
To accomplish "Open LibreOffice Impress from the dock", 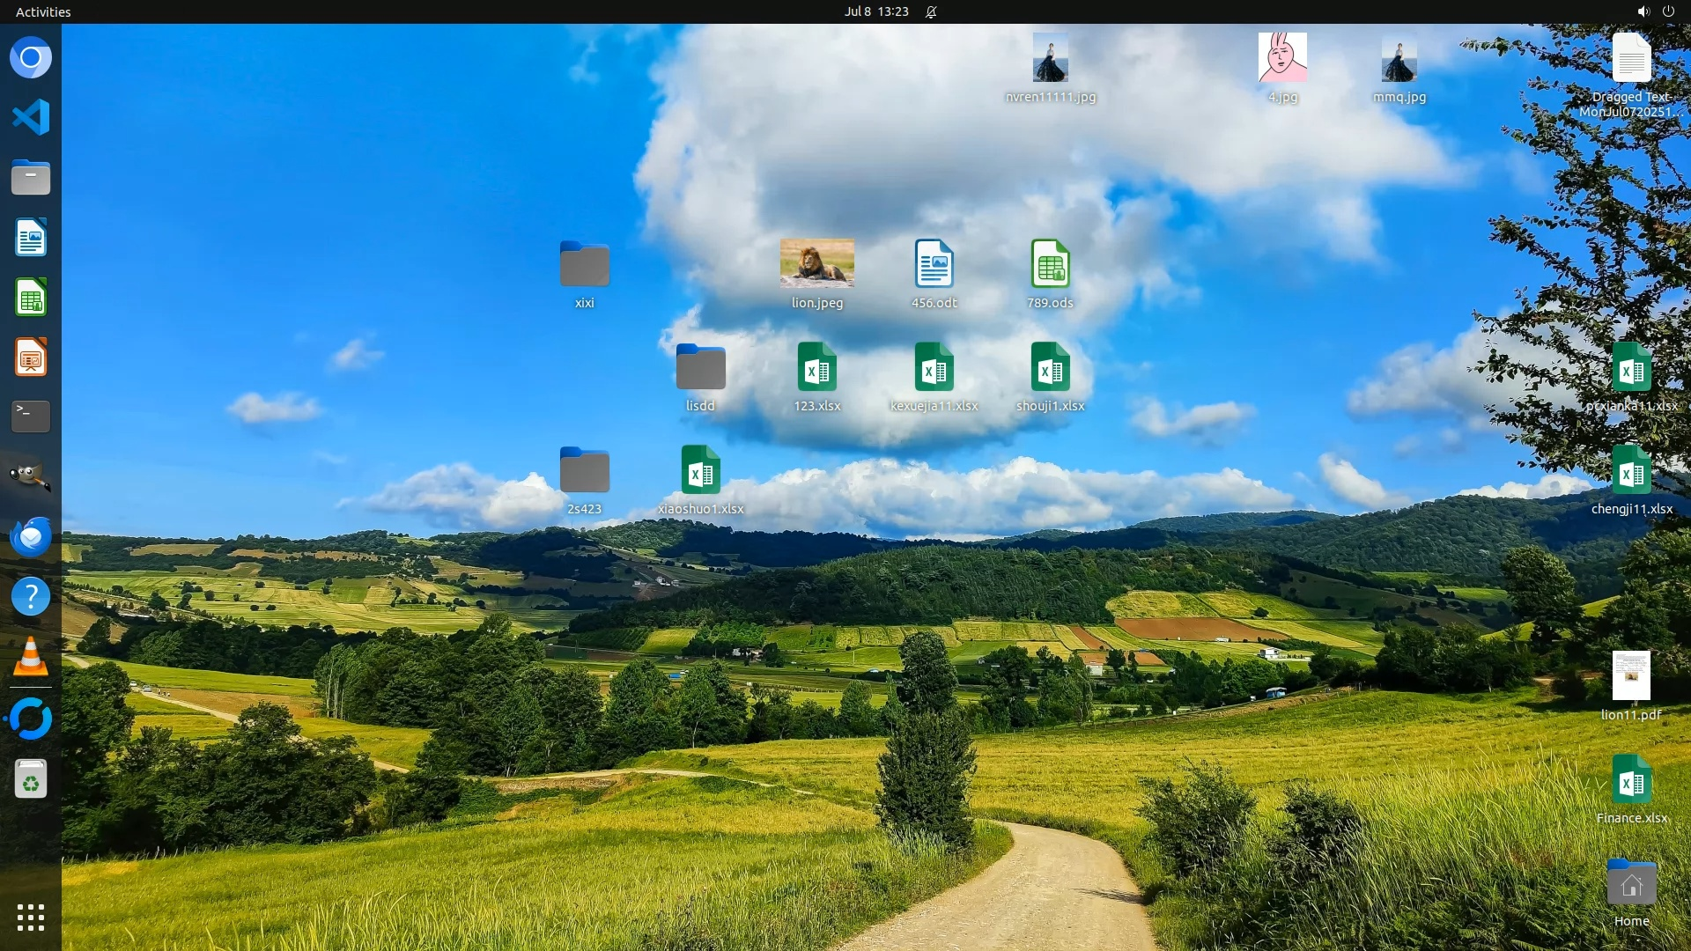I will click(x=31, y=358).
